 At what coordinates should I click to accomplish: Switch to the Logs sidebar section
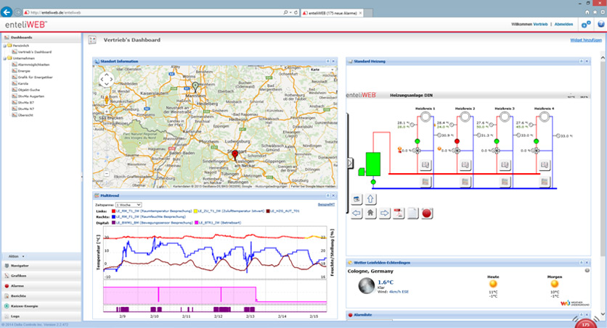tap(41, 316)
